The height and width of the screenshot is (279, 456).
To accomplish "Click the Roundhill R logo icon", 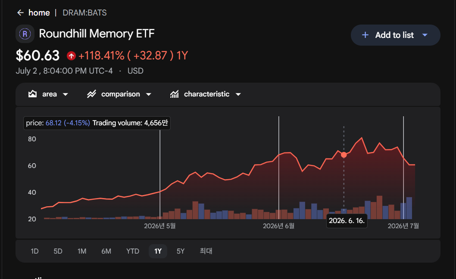I will click(25, 34).
